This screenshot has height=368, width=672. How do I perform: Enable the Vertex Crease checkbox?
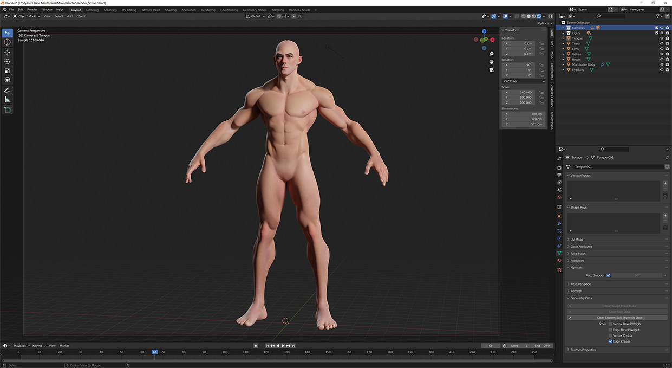pos(610,335)
